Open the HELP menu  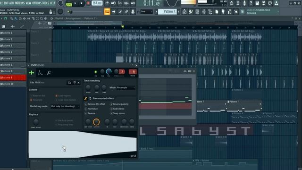[x=52, y=3]
